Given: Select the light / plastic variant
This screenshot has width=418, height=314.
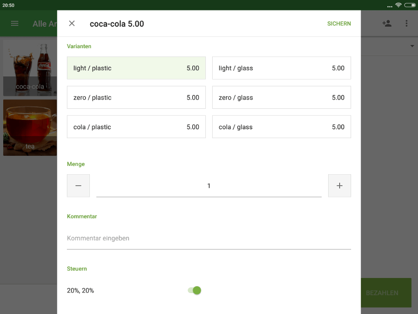Looking at the screenshot, I should 136,68.
